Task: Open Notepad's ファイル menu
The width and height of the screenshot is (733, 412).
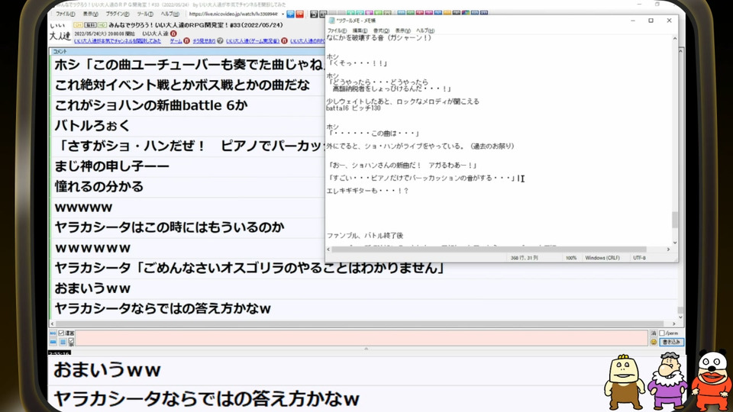Action: click(x=337, y=31)
